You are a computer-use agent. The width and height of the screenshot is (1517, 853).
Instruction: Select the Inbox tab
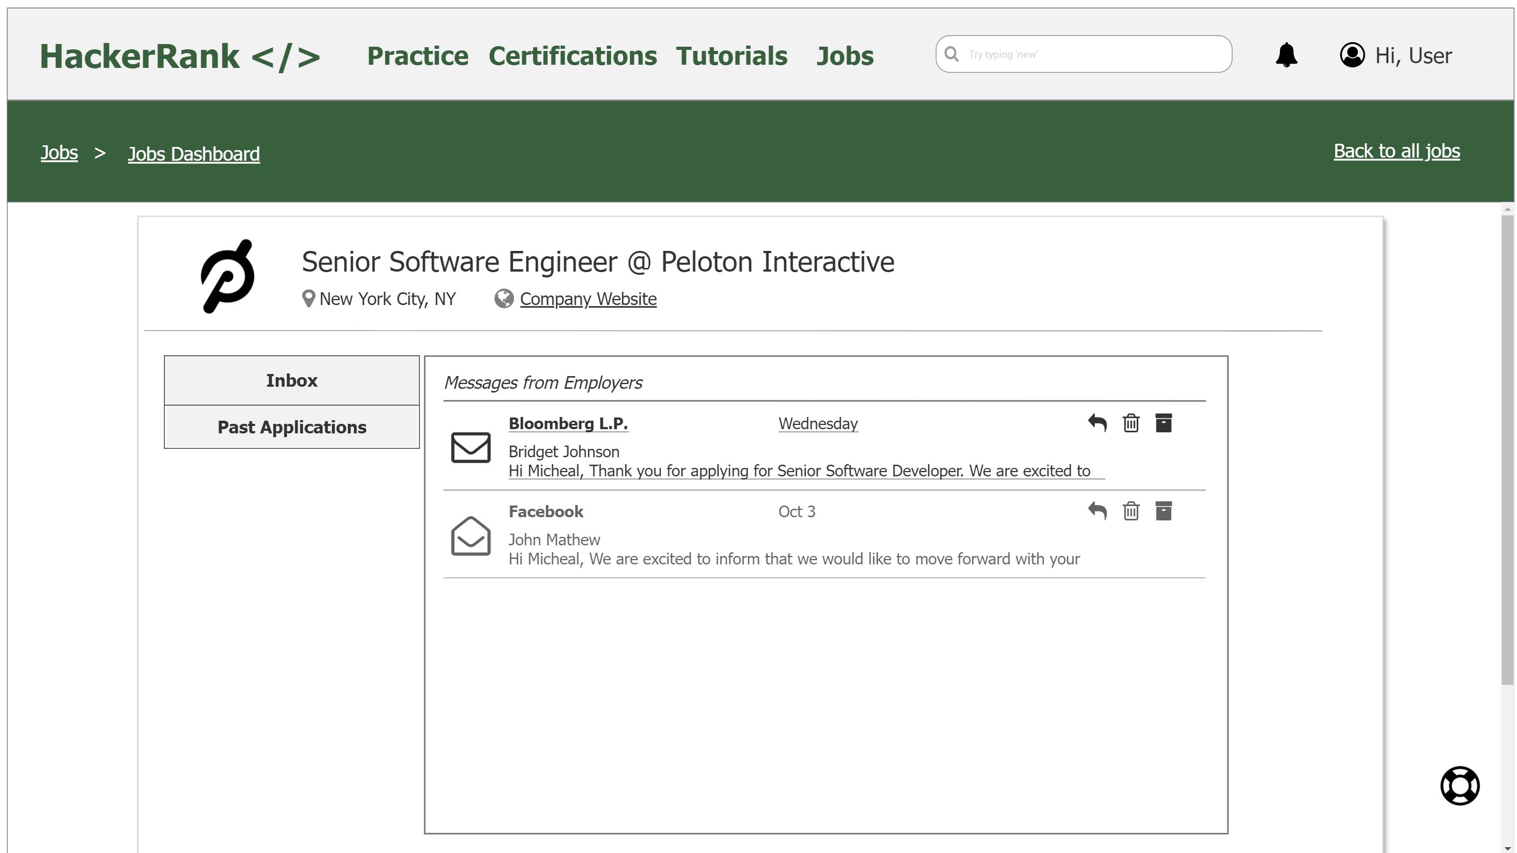click(292, 380)
